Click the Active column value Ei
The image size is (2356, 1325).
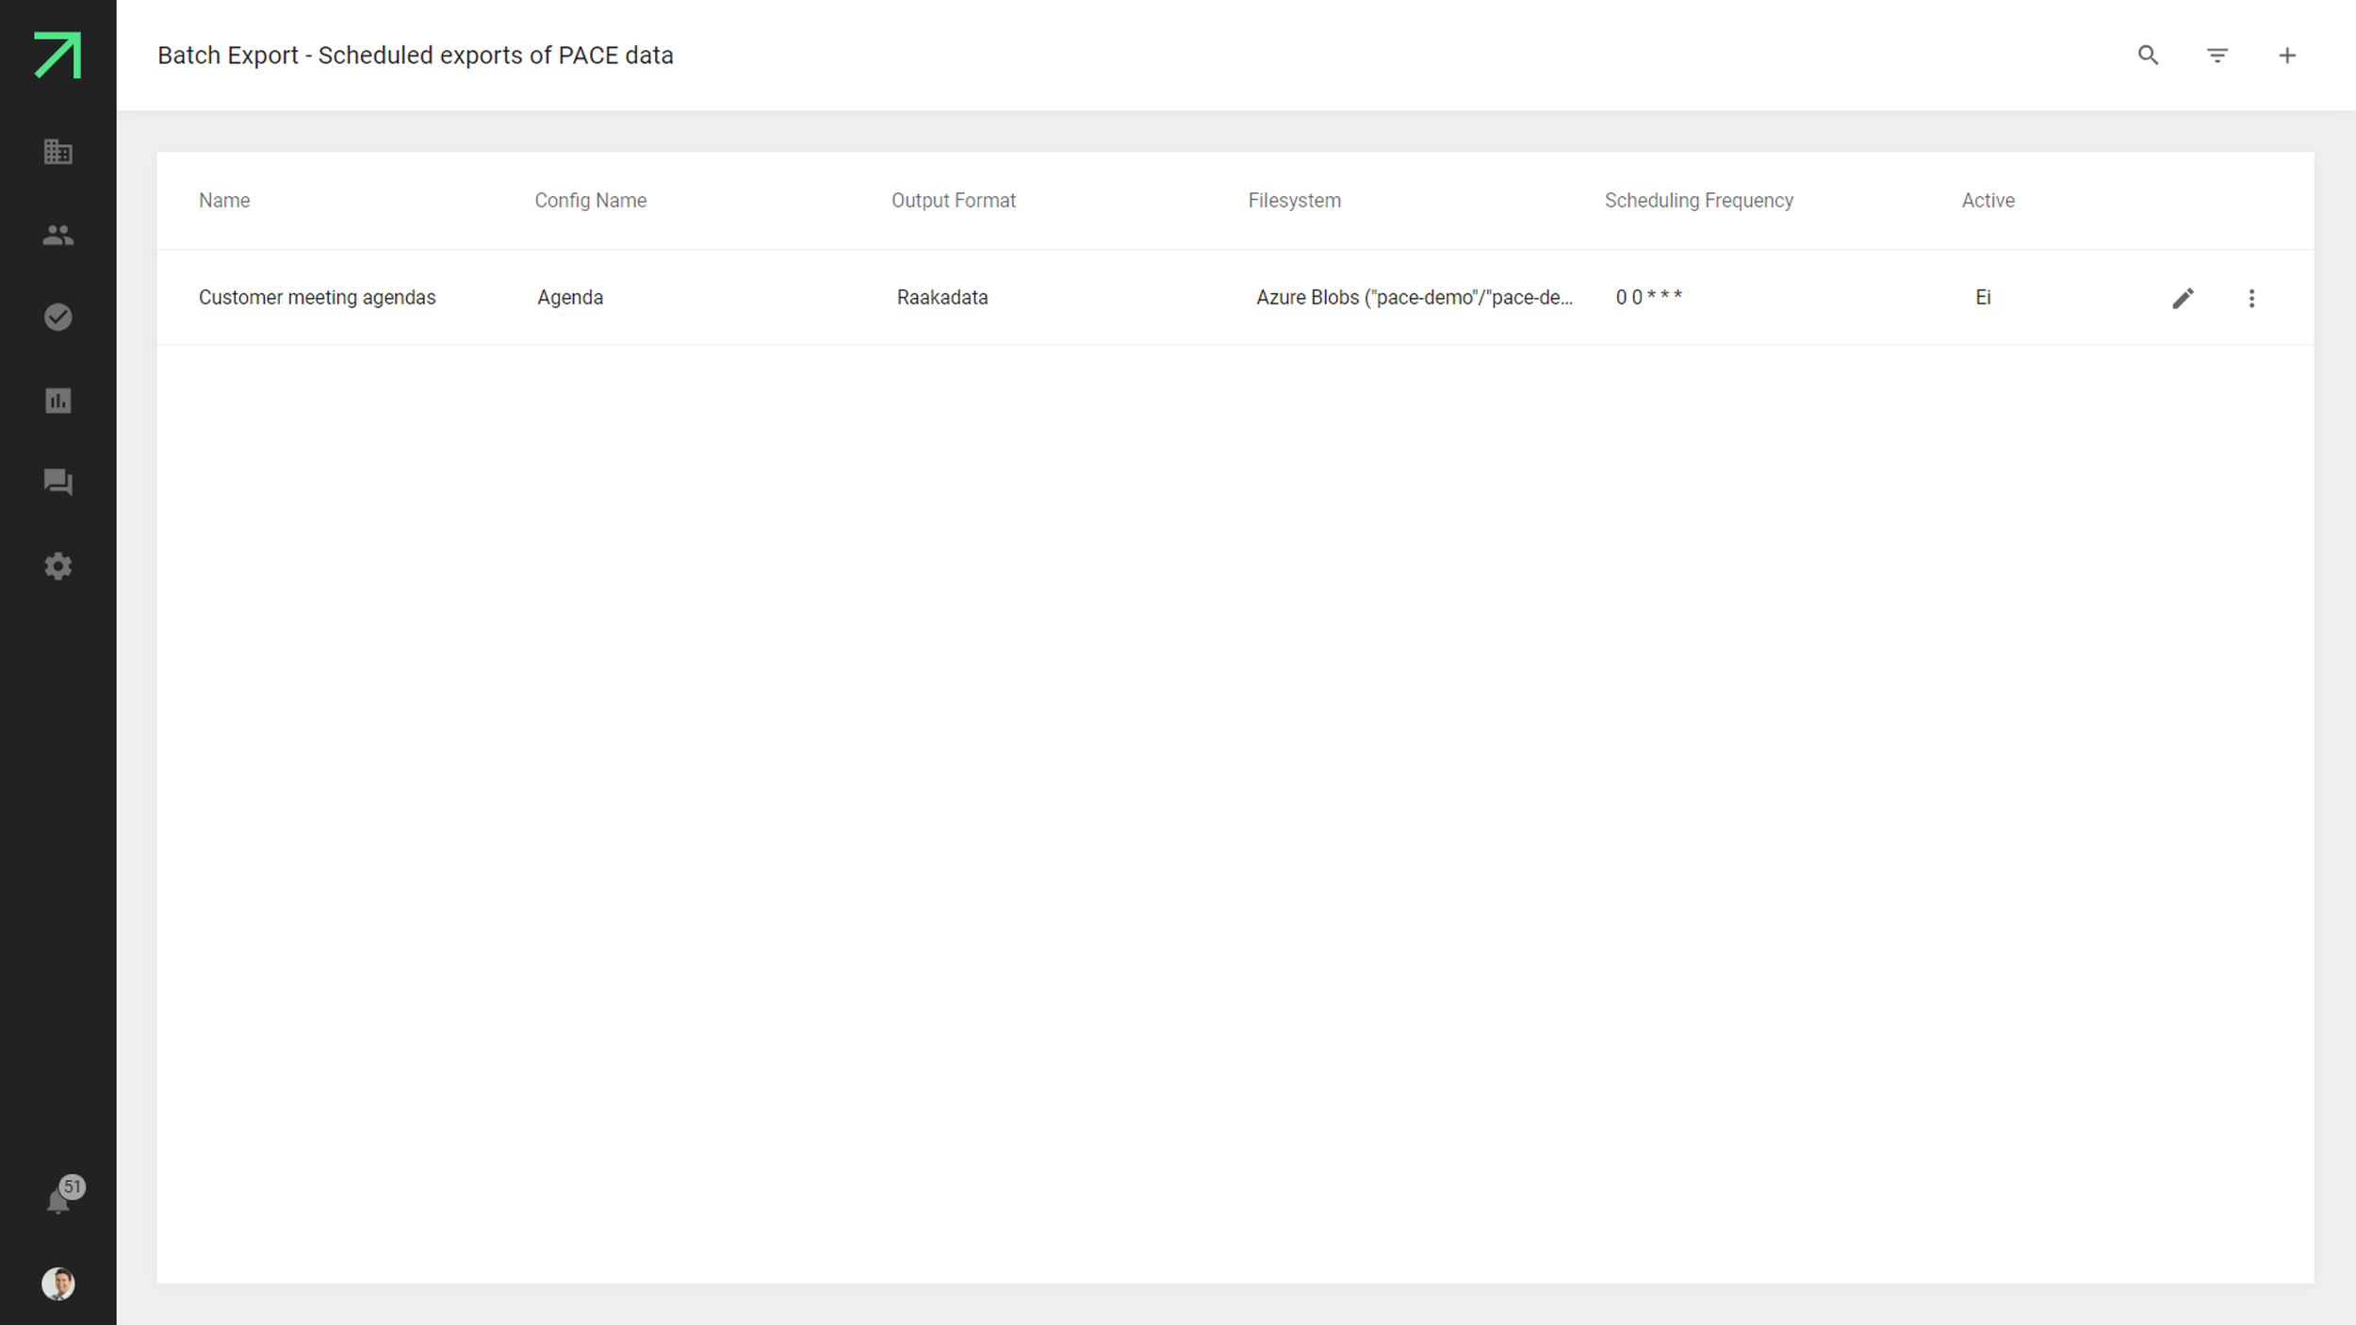click(1983, 298)
